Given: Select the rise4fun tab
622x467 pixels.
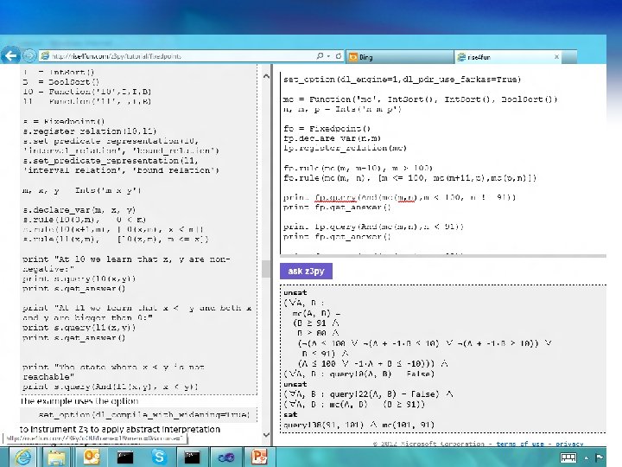Looking at the screenshot, I should (510, 57).
